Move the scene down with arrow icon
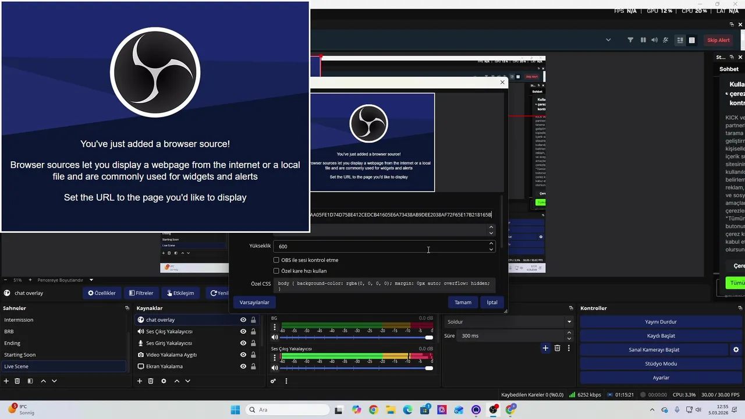 pyautogui.click(x=54, y=381)
